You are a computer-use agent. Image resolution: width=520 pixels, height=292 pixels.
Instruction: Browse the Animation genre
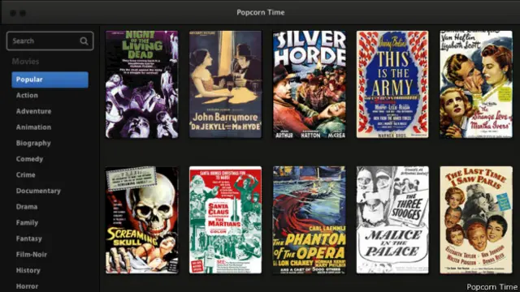pos(33,127)
